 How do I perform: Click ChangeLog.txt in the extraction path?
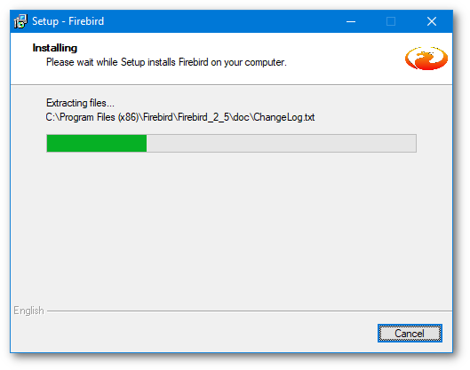point(284,117)
